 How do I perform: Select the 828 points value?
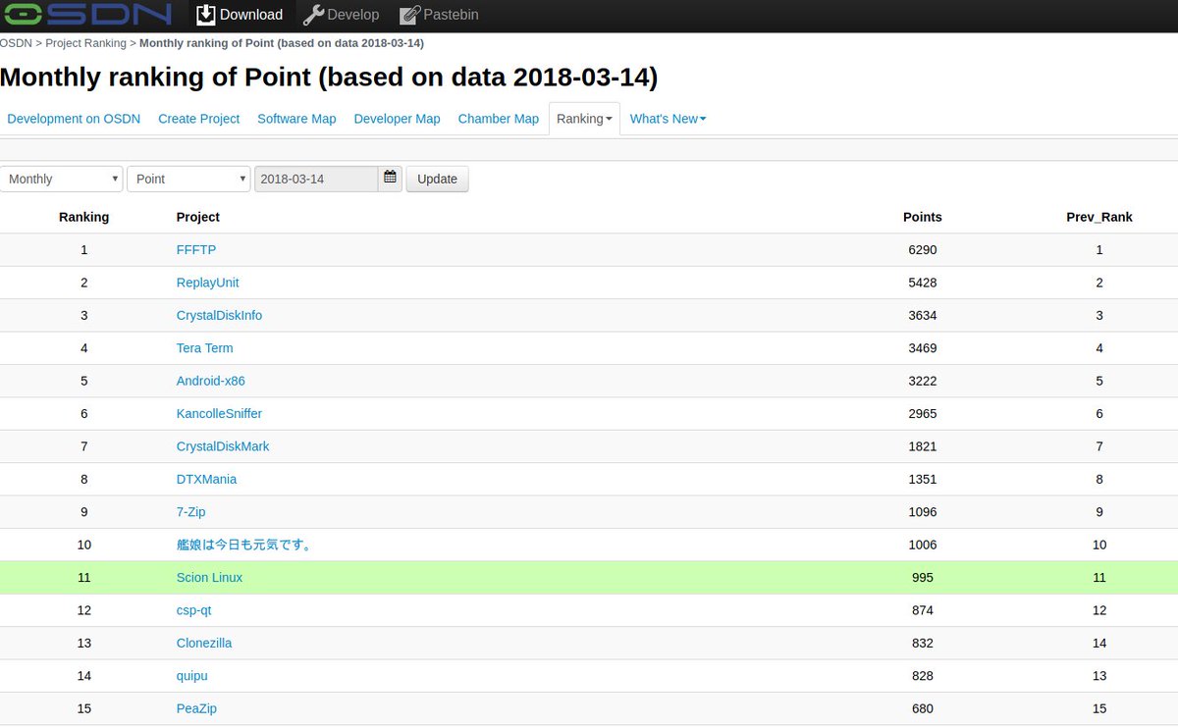click(923, 676)
